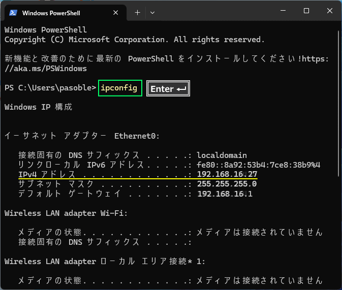Click the subnet mask 255.255.255.0
Image resolution: width=342 pixels, height=290 pixels.
227,184
